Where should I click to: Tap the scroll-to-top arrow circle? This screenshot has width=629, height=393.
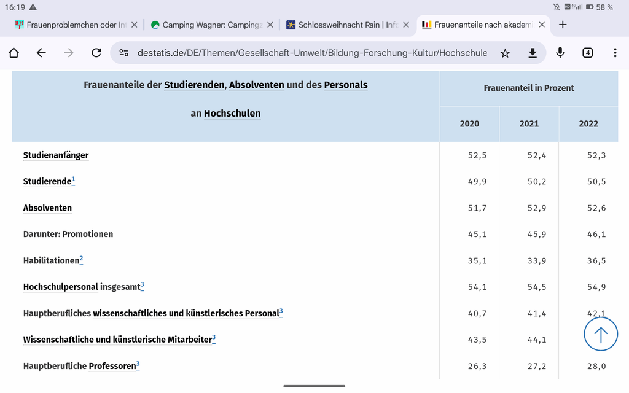click(x=601, y=334)
